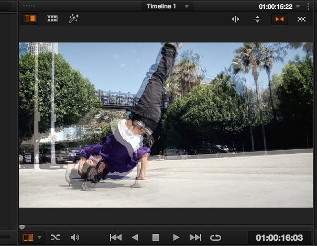Switch to the grid multi-view icon

click(x=52, y=19)
